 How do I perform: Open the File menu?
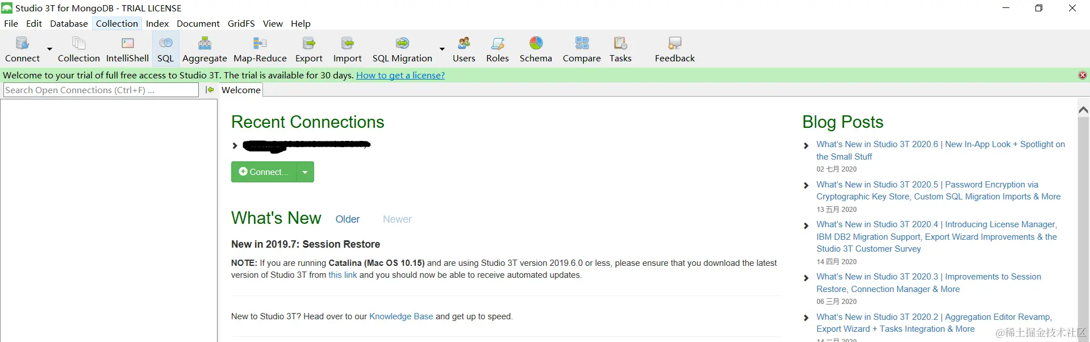pyautogui.click(x=11, y=23)
